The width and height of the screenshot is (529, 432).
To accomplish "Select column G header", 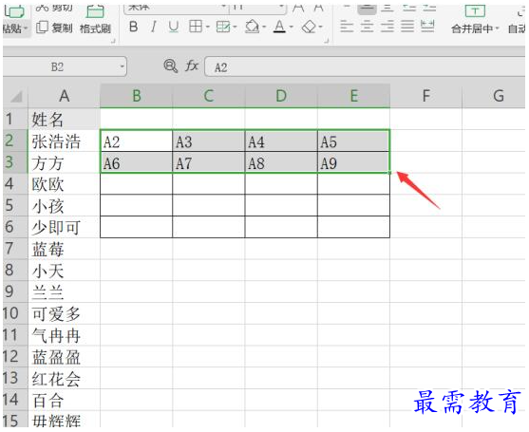I will [494, 96].
